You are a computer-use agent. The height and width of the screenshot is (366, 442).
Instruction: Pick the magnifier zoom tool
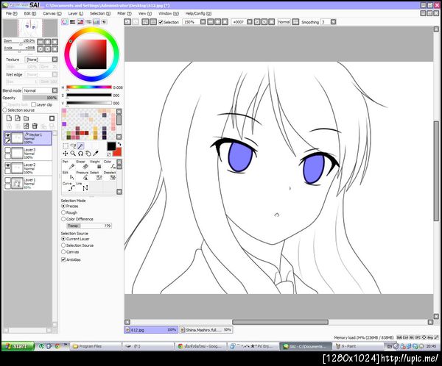point(73,154)
